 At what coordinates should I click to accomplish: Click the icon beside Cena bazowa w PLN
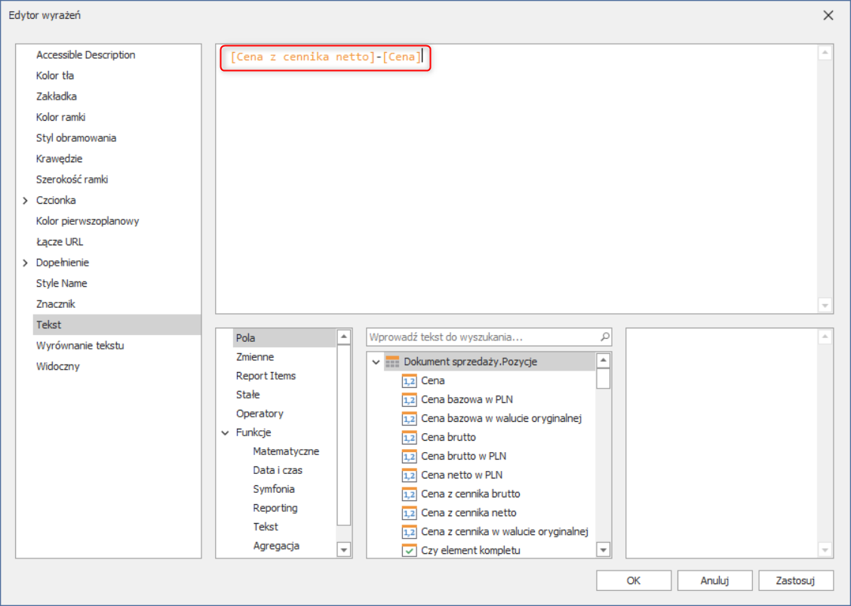pyautogui.click(x=409, y=400)
